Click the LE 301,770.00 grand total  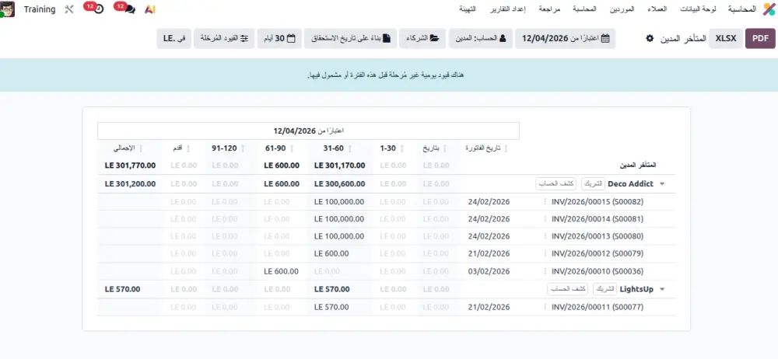click(131, 166)
